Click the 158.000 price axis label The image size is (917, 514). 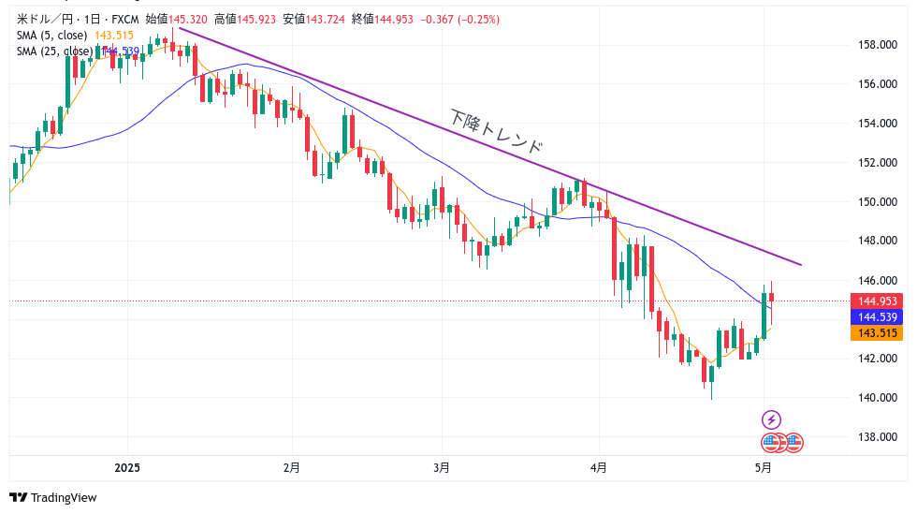[878, 45]
